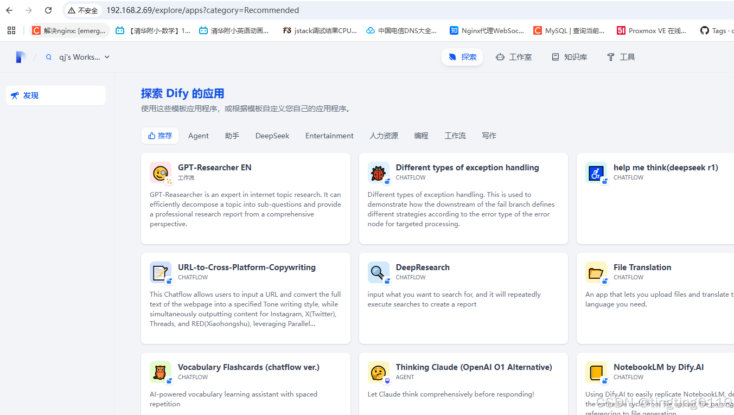Click the DeepResearch title text
734x415 pixels.
(423, 267)
